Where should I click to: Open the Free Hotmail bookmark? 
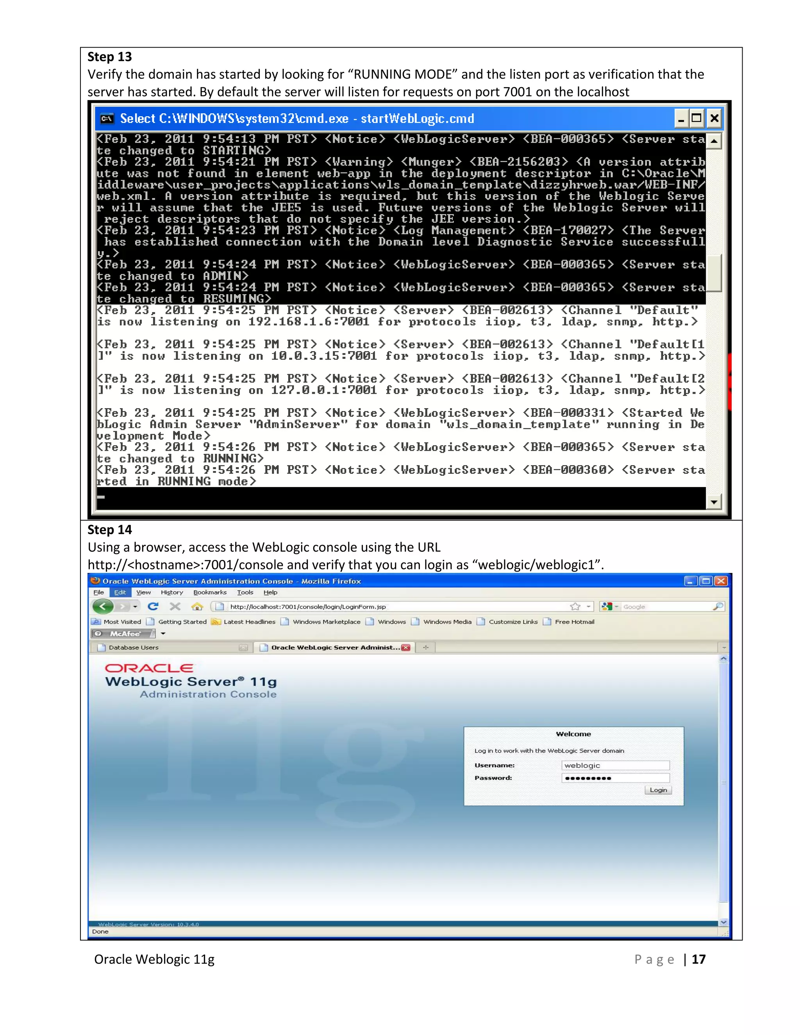click(x=569, y=622)
